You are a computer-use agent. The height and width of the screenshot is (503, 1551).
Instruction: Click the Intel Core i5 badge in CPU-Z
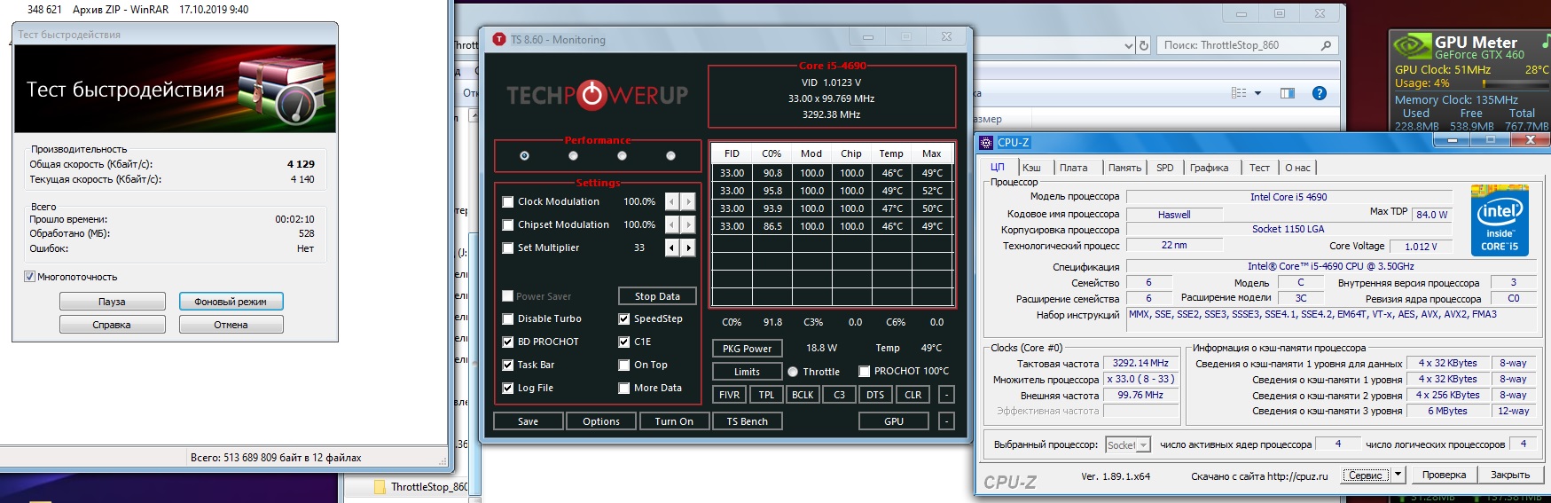[x=1499, y=220]
